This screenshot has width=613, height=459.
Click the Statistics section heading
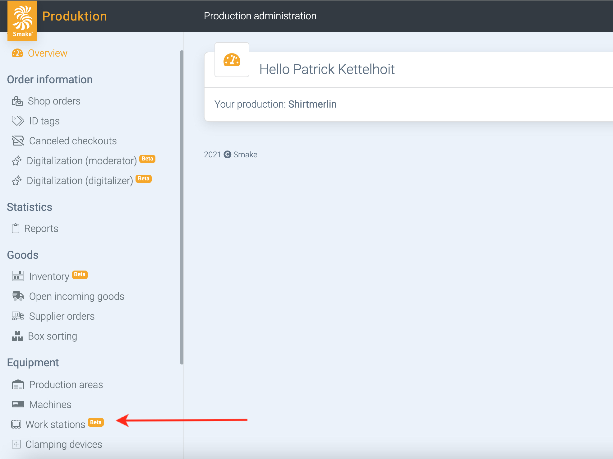click(30, 207)
